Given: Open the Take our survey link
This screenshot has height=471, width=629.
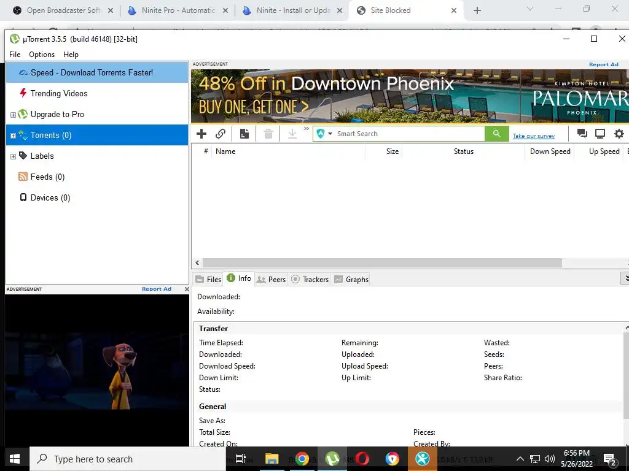Looking at the screenshot, I should (534, 136).
